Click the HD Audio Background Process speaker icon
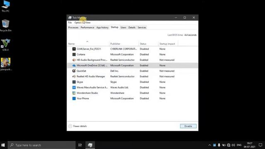 (x=74, y=60)
